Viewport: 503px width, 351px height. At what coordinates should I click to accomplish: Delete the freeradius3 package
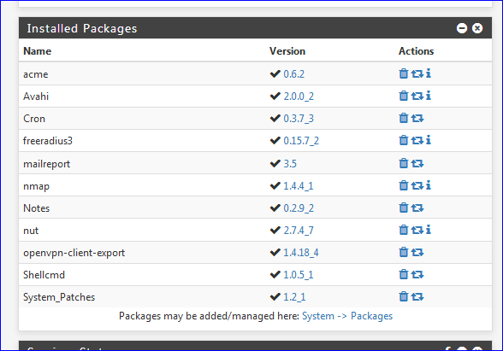[403, 140]
